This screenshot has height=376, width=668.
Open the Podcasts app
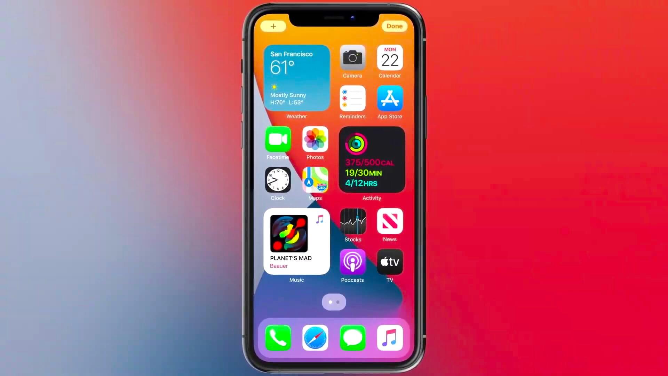352,262
